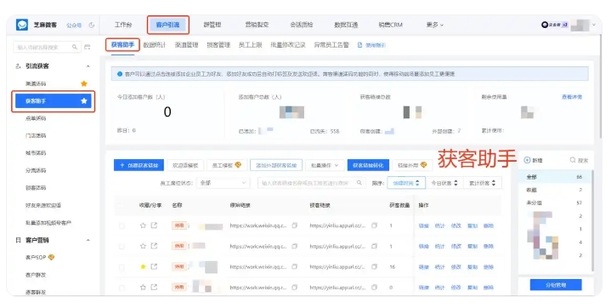This screenshot has height=308, width=611.
Task: Open the 员工席位状态 全部 dropdown
Action: pos(223,183)
